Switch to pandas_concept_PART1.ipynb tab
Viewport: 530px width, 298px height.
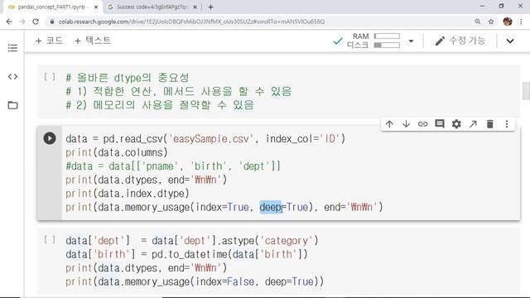51,7
